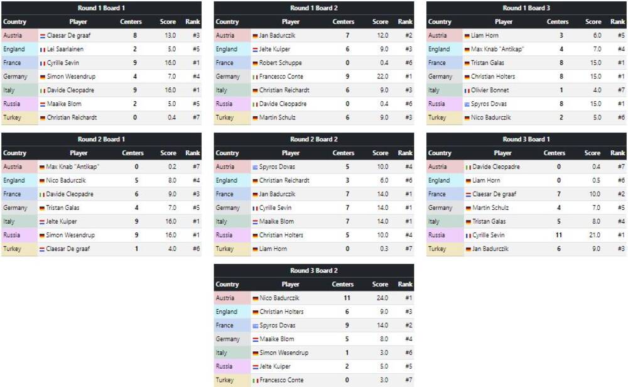Open Simon Wesendrup's name in Round 1 Board 1

click(x=71, y=77)
